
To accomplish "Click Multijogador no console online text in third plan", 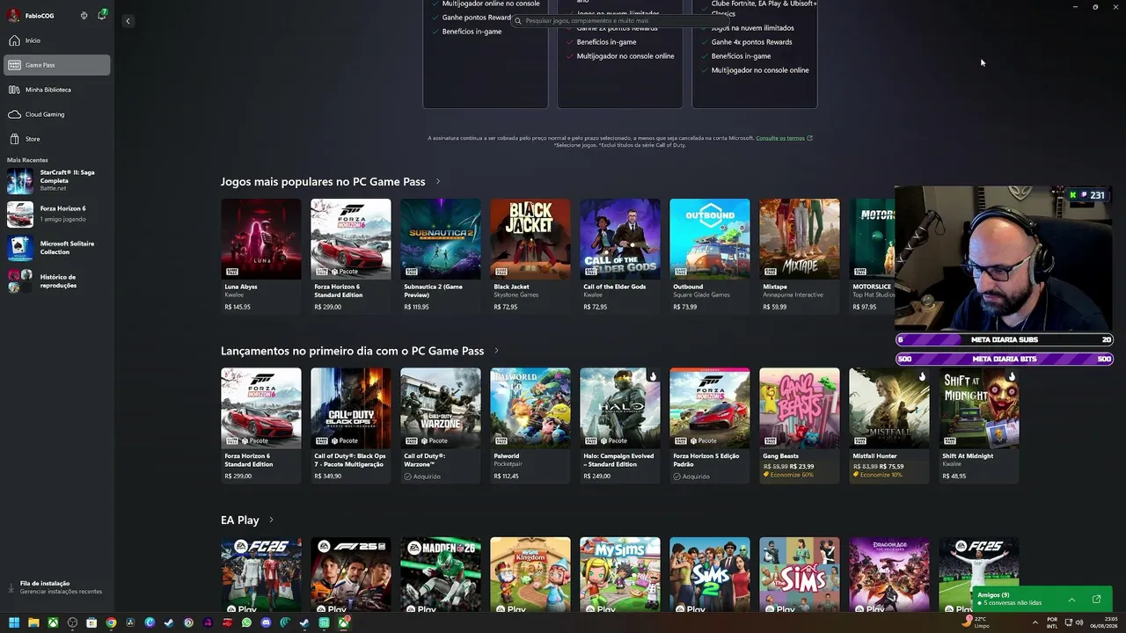I will [760, 70].
